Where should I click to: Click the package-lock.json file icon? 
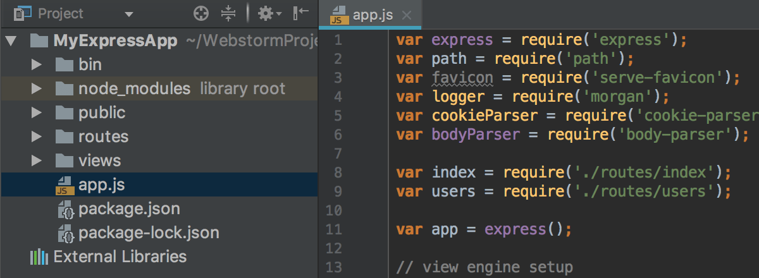(64, 233)
